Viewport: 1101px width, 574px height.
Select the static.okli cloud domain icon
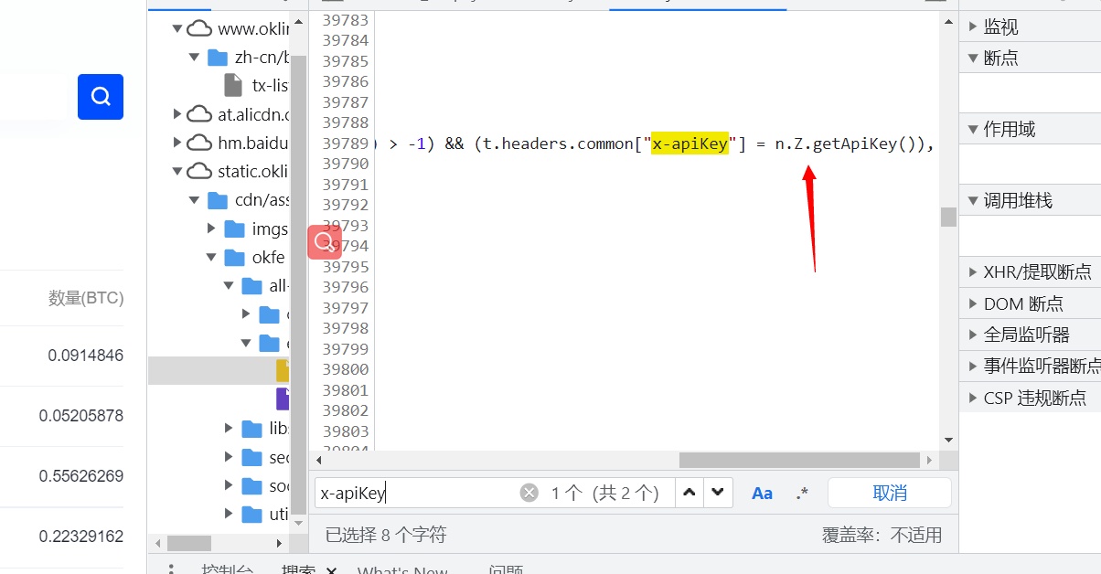pyautogui.click(x=199, y=171)
